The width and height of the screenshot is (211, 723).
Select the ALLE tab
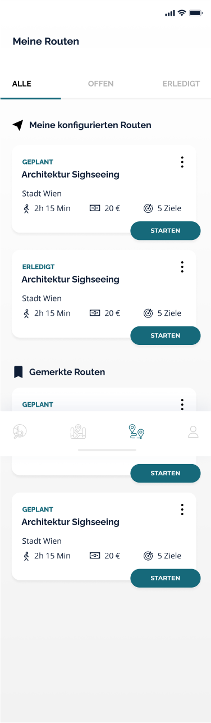click(x=22, y=84)
